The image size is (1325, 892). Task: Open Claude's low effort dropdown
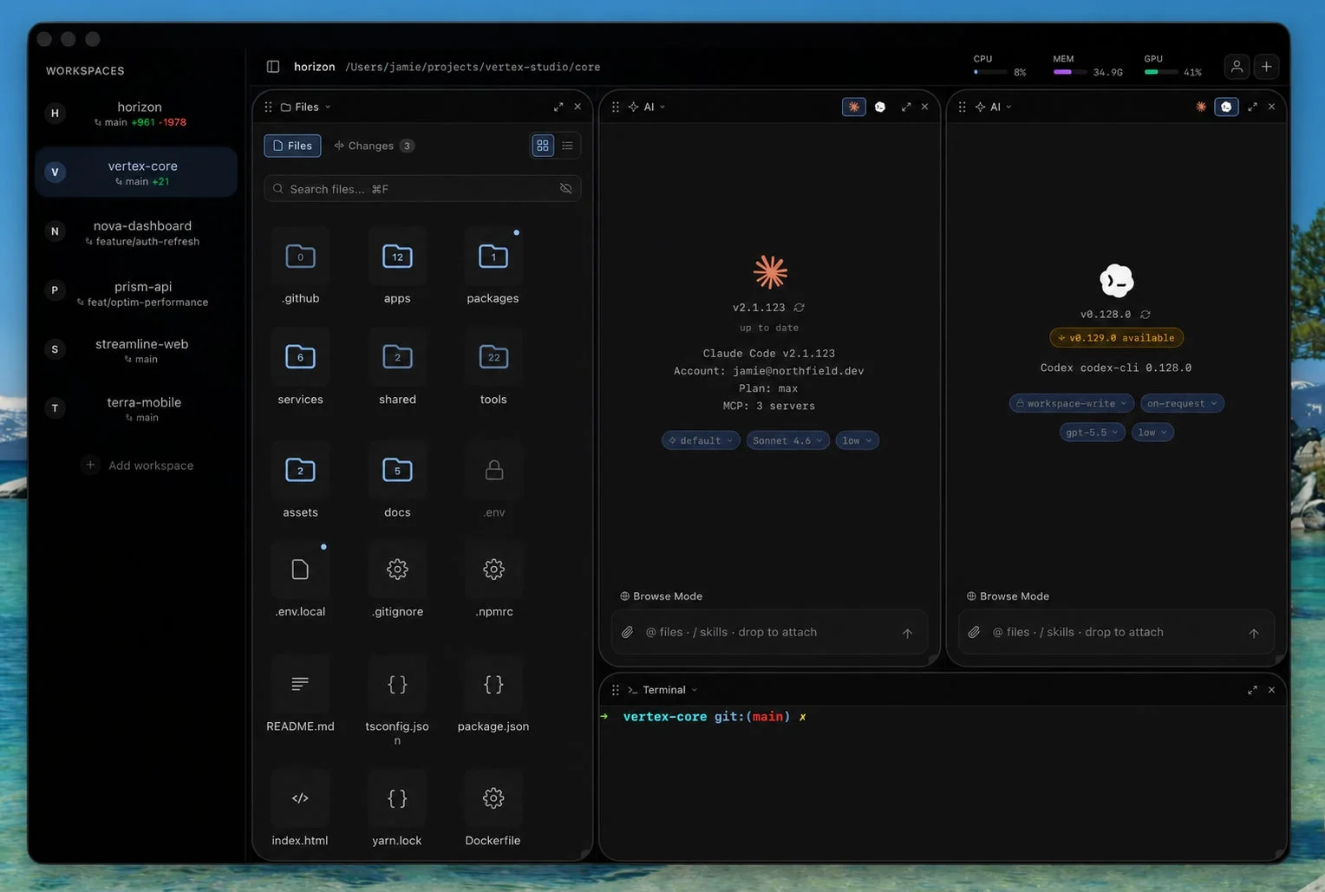pyautogui.click(x=857, y=440)
